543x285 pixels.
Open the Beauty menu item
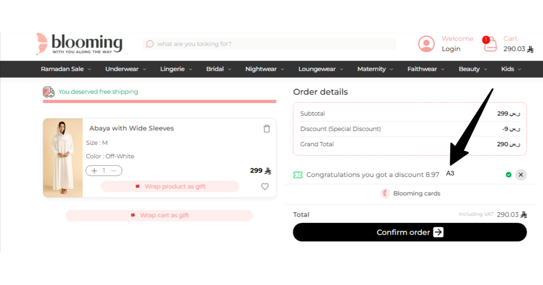pos(472,69)
